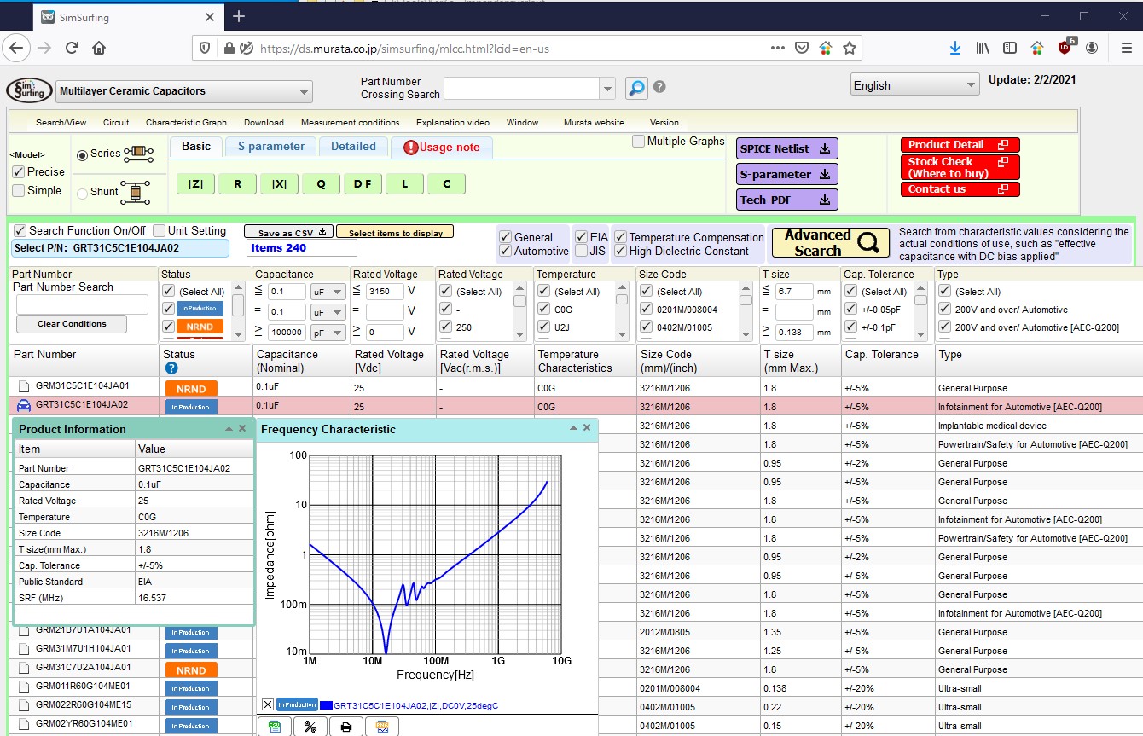
Task: Click the red Product Detail button
Action: click(960, 145)
